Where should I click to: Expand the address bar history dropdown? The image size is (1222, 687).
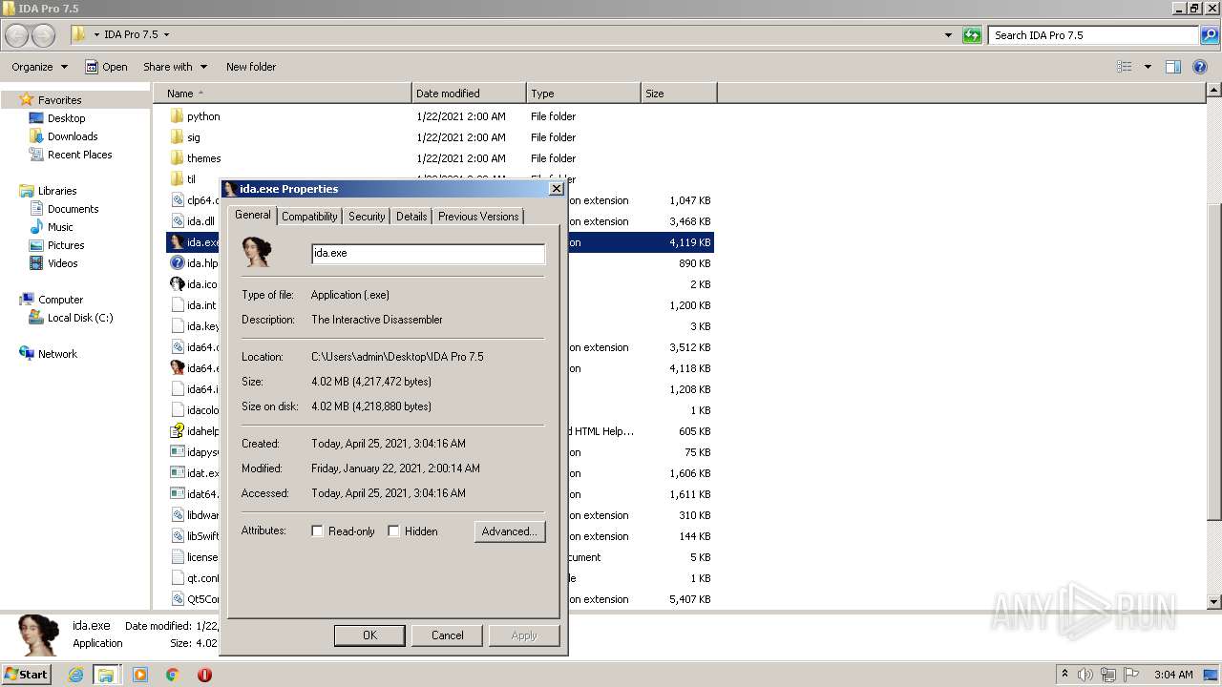(948, 35)
